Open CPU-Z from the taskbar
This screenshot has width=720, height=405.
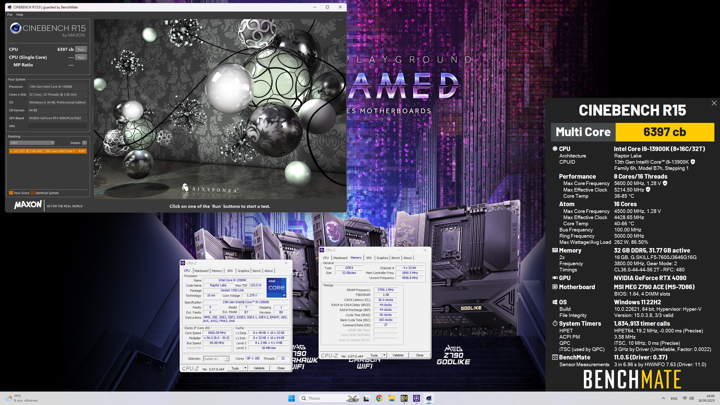point(417,398)
